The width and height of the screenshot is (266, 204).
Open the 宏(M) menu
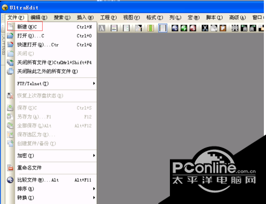tap(194, 17)
